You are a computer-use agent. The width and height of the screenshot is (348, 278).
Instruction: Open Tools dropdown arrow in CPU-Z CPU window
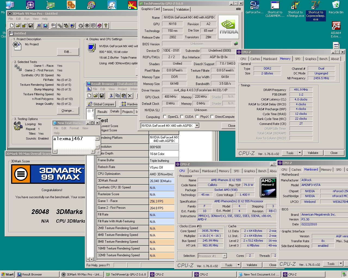pos(238,265)
